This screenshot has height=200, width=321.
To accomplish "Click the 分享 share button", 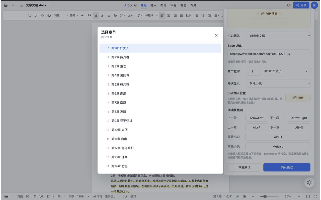I will pyautogui.click(x=301, y=5).
